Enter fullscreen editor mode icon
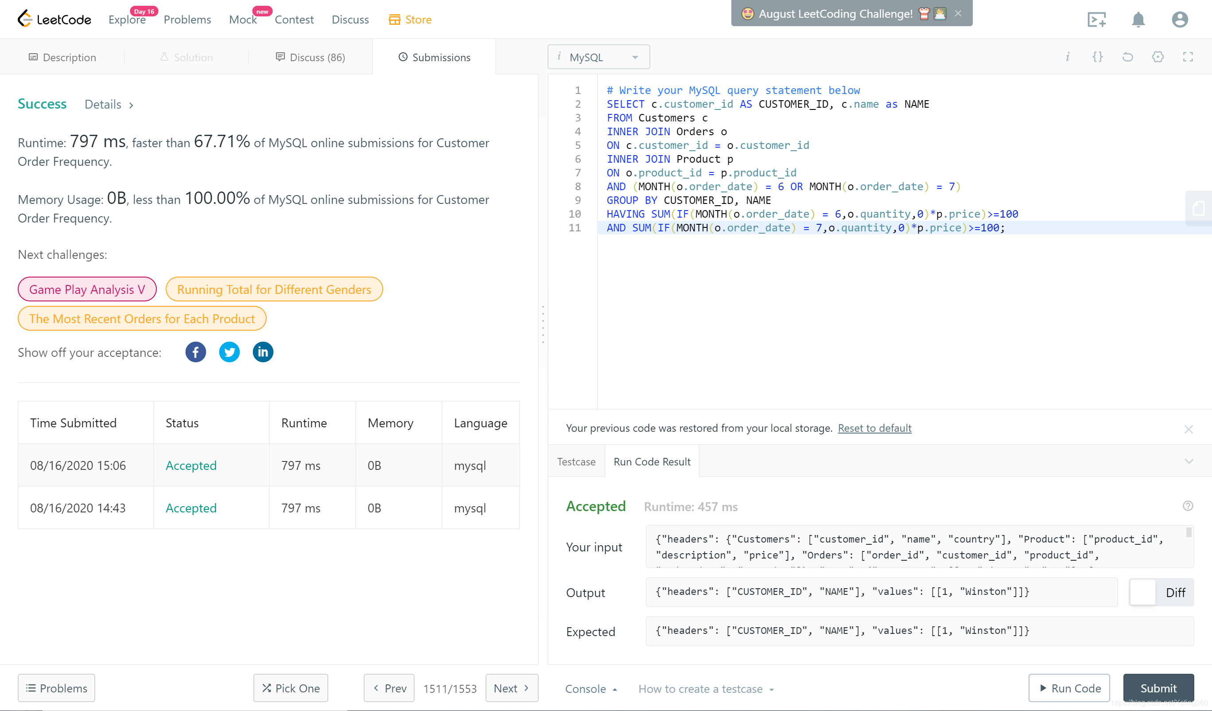Viewport: 1212px width, 711px height. tap(1188, 57)
